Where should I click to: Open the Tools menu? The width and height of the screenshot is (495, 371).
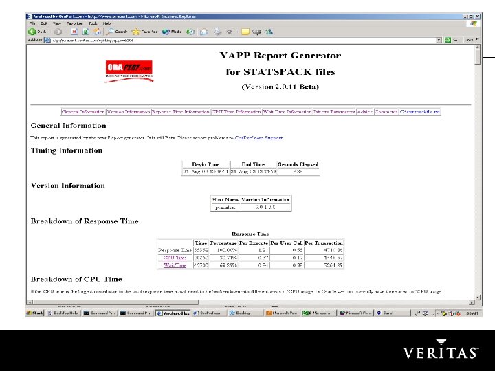click(x=93, y=23)
